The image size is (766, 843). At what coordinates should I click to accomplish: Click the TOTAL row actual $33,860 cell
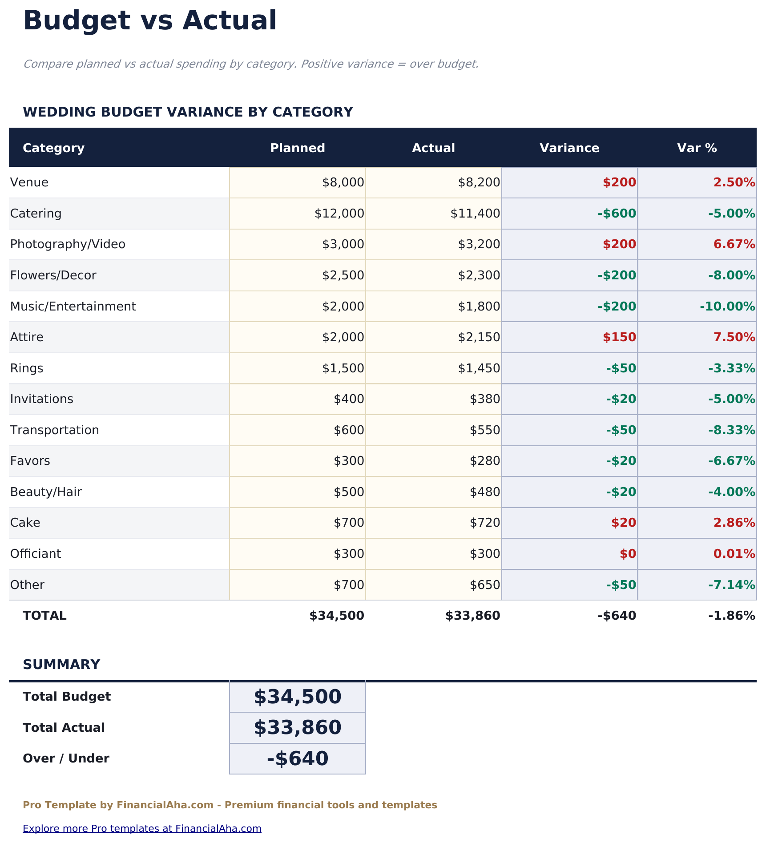[433, 616]
